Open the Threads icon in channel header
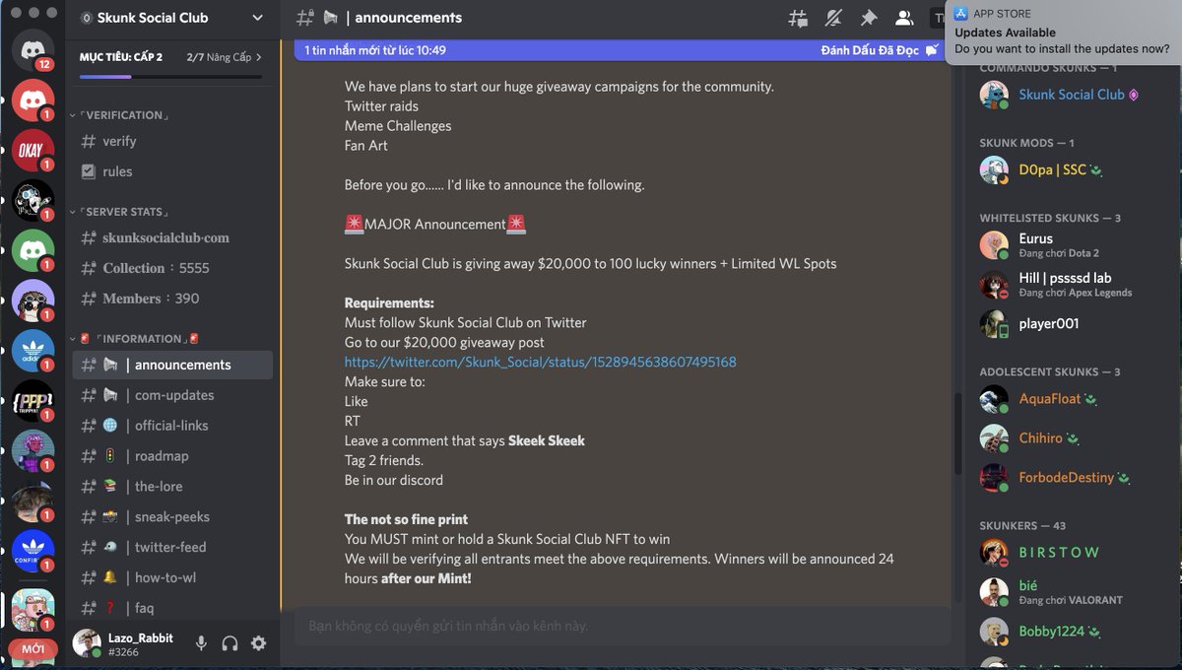The image size is (1182, 670). 798,18
